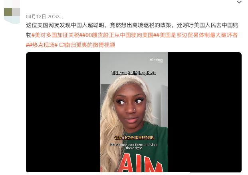Open hashtag #90艘货船正从中国驶向美国#
248x175 pixels.
pos(118,35)
